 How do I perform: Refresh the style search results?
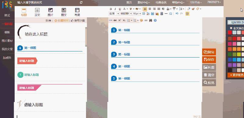click(x=81, y=2)
